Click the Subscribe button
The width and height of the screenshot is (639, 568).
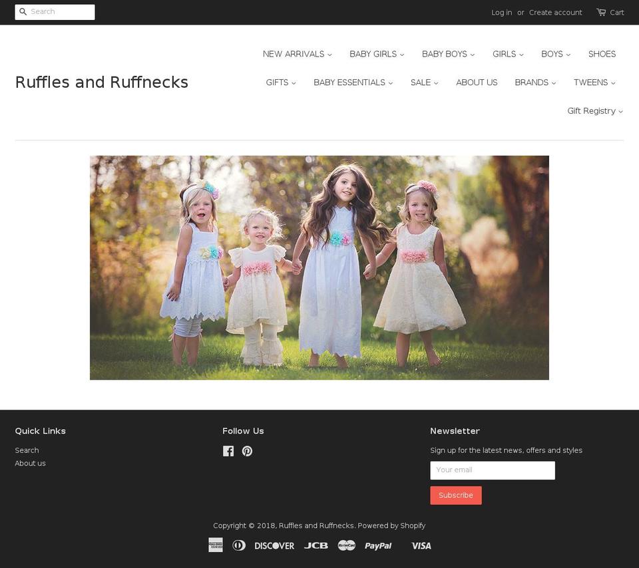(455, 495)
